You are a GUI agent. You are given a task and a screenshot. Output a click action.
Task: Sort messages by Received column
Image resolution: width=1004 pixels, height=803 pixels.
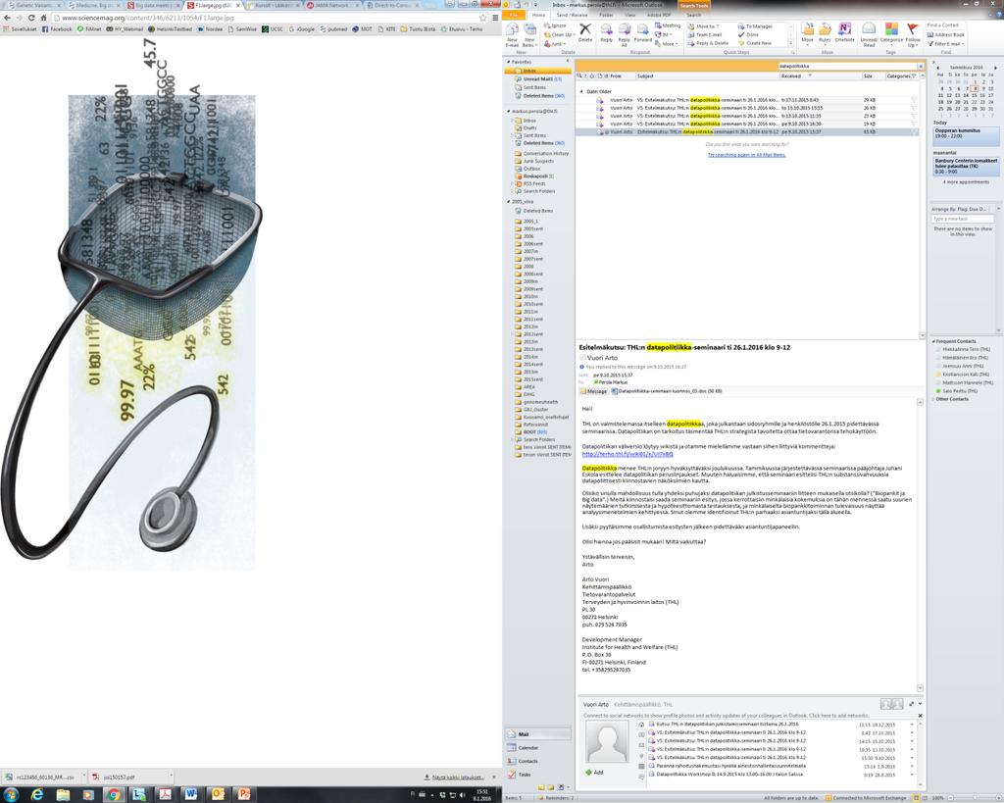click(x=820, y=75)
